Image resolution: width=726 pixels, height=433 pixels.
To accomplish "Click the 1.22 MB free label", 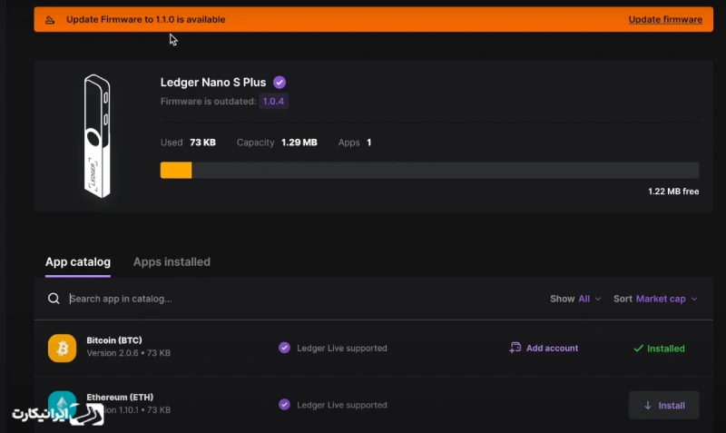I will (x=673, y=192).
